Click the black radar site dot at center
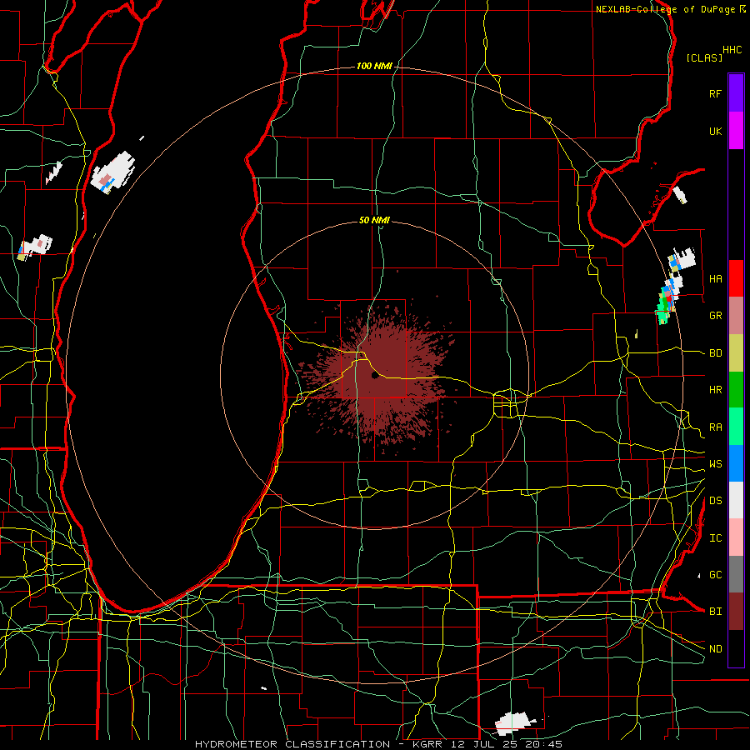Screen dimensions: 750x750 point(375,376)
